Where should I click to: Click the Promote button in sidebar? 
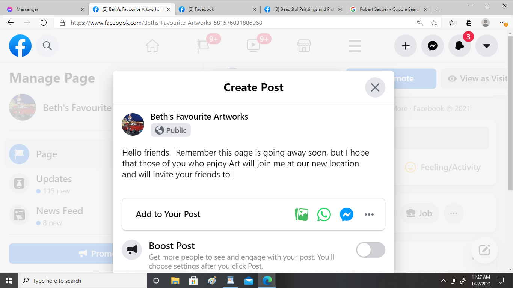coord(61,253)
